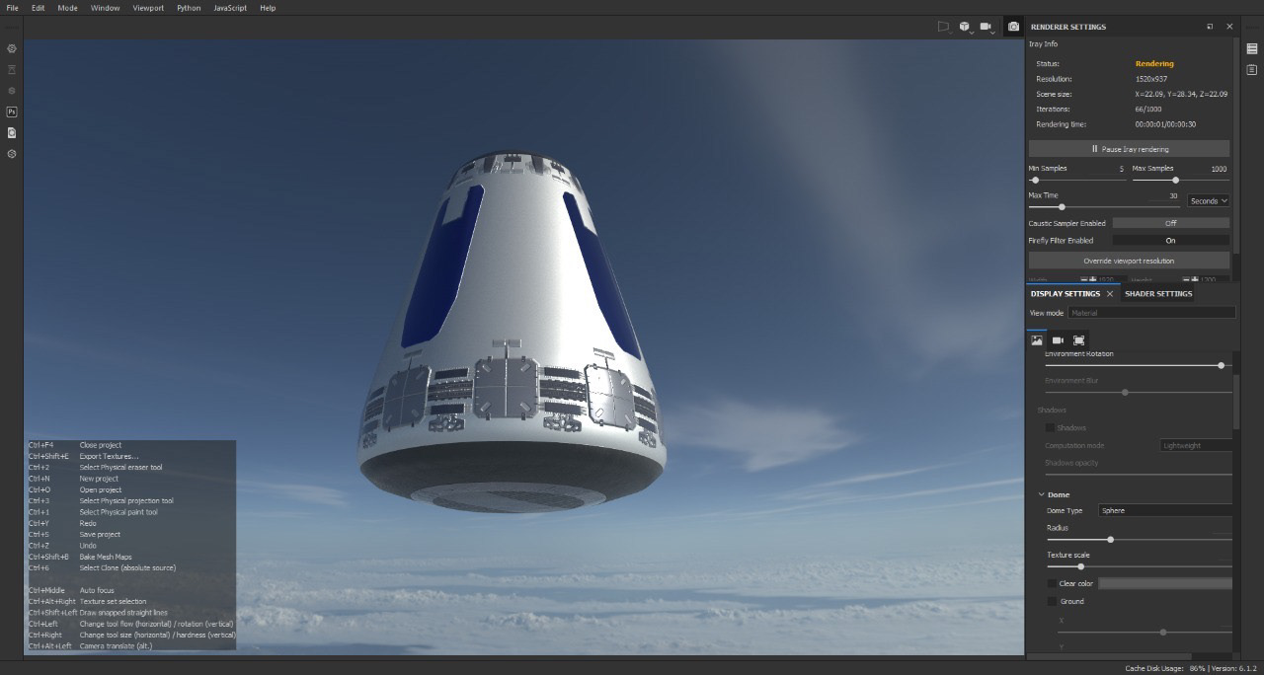Image resolution: width=1264 pixels, height=675 pixels.
Task: Toggle Caustic Sampler Enabled off setting
Action: pos(1171,223)
